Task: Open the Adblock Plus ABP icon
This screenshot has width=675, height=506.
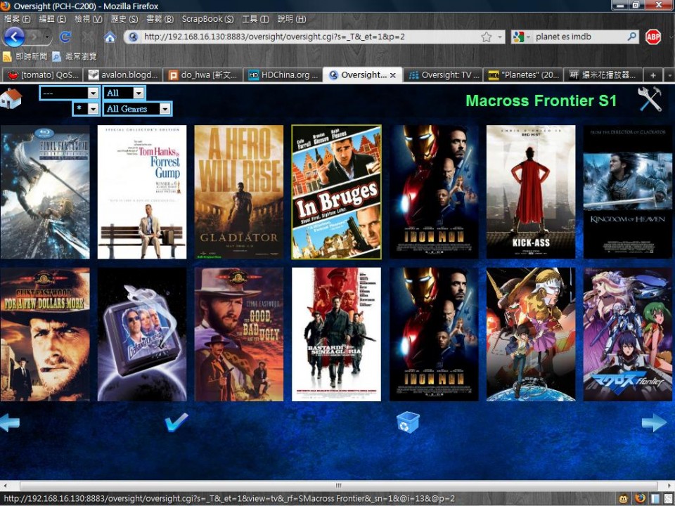Action: (652, 37)
